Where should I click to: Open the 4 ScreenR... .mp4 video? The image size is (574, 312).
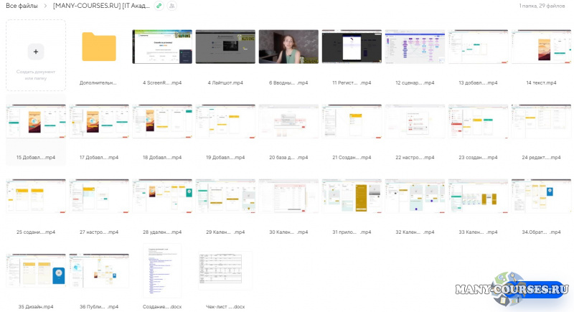(162, 47)
